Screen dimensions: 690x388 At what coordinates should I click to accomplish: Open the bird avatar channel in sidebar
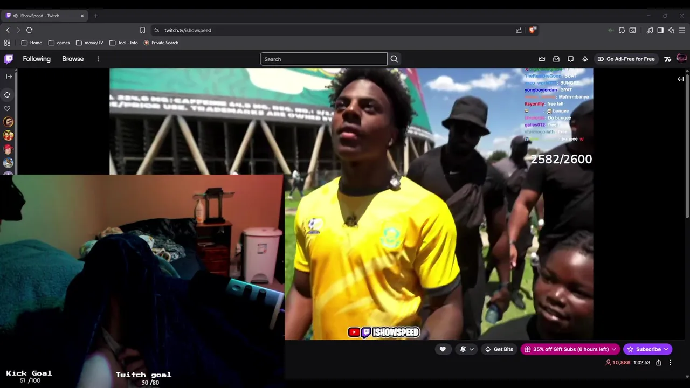8,163
